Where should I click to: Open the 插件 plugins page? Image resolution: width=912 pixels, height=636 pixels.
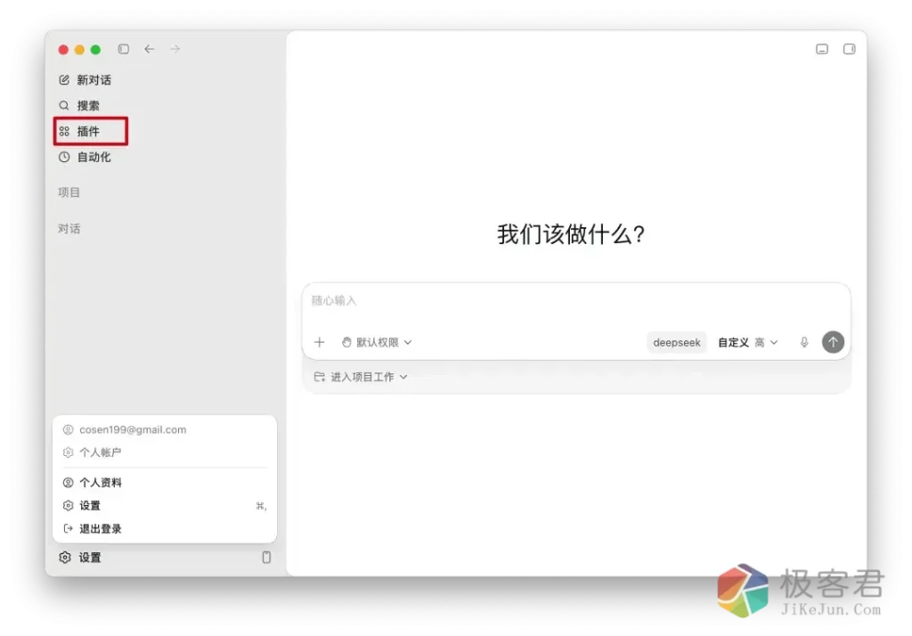[91, 131]
